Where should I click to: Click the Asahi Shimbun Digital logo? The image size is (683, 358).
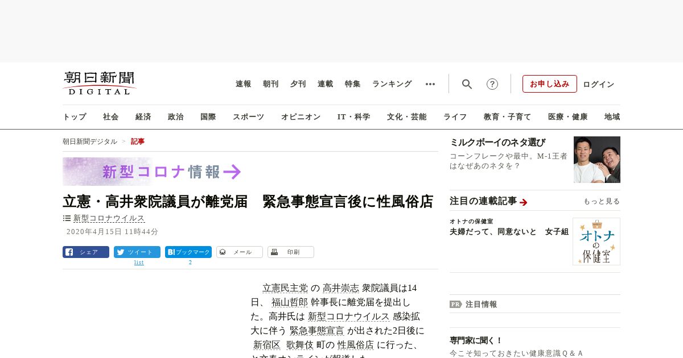100,83
